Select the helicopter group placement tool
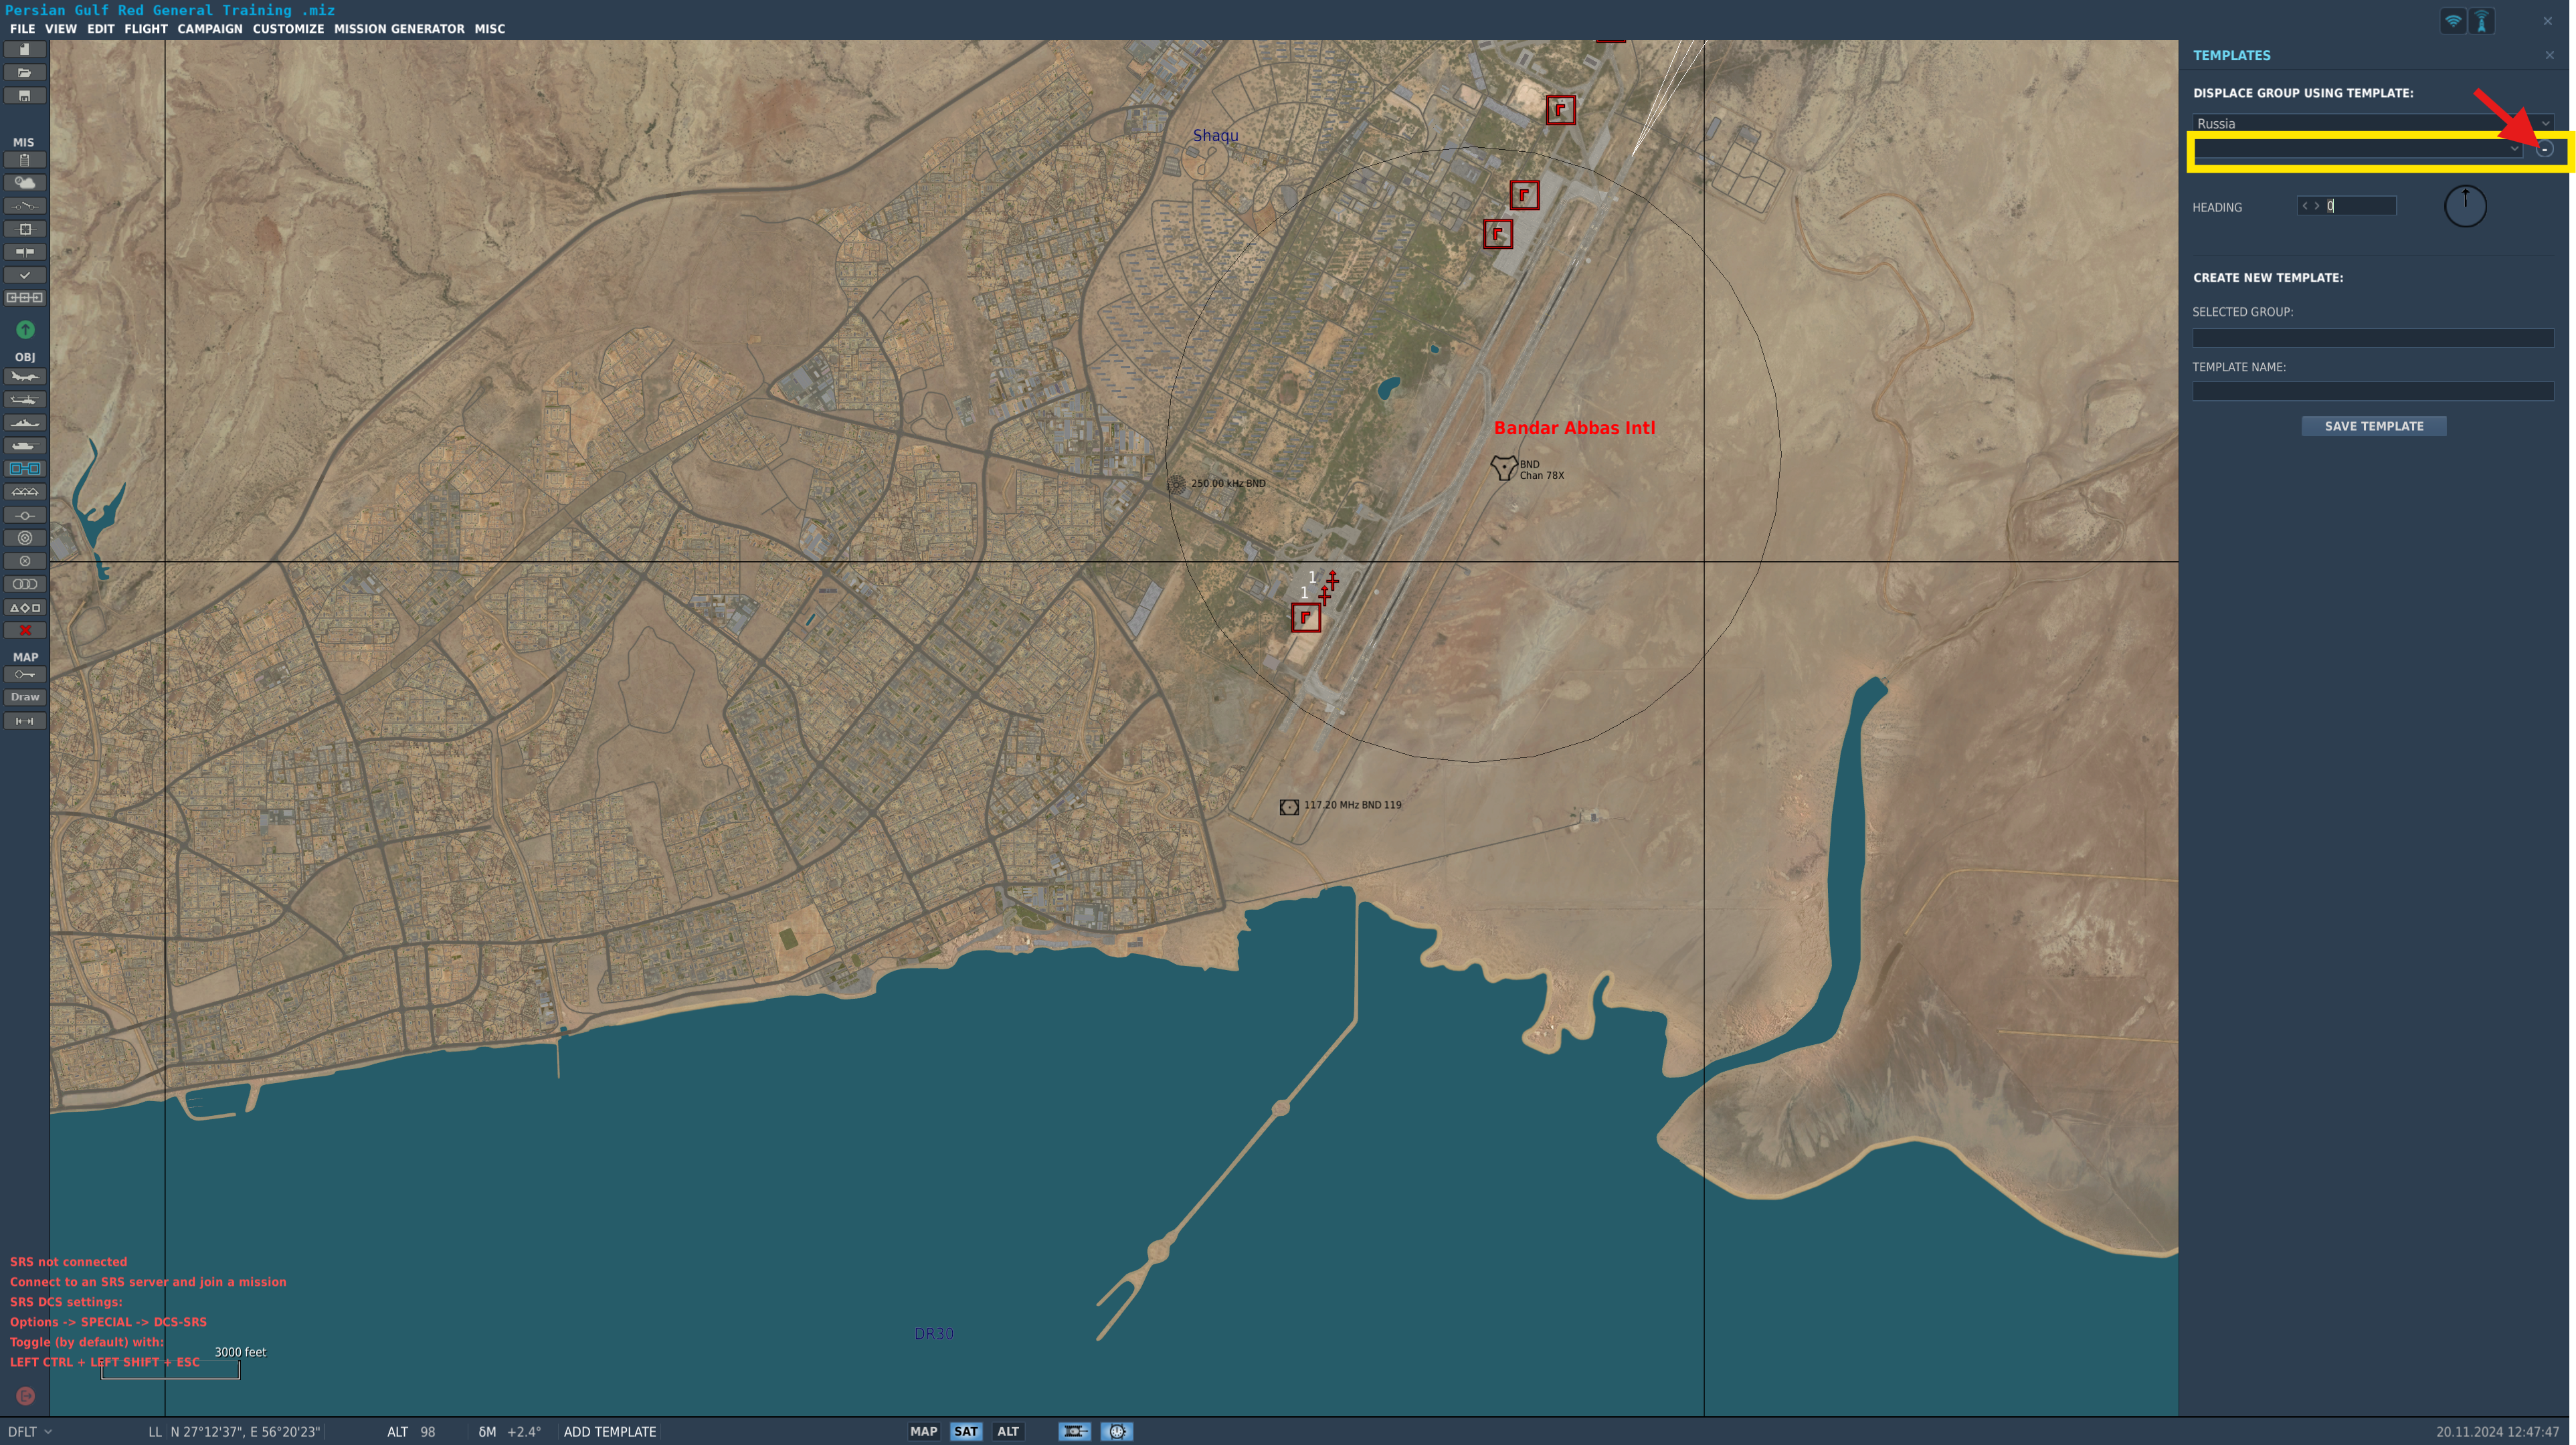The image size is (2576, 1445). (25, 400)
